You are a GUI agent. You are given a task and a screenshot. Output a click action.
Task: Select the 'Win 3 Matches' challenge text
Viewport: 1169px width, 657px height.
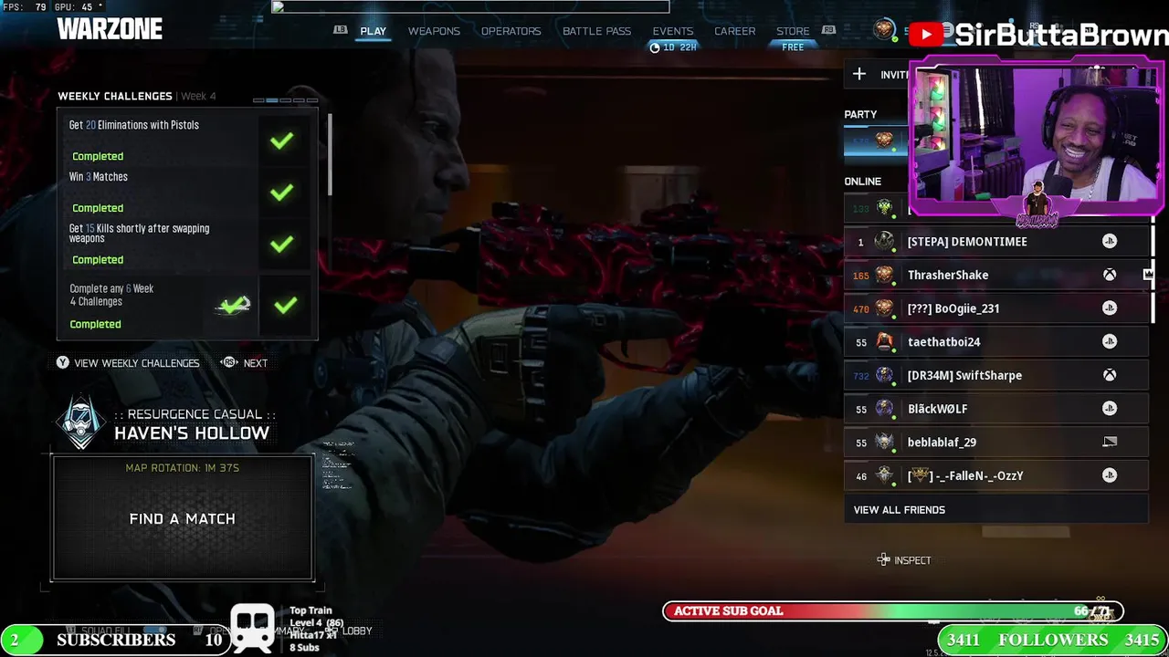[x=99, y=177]
